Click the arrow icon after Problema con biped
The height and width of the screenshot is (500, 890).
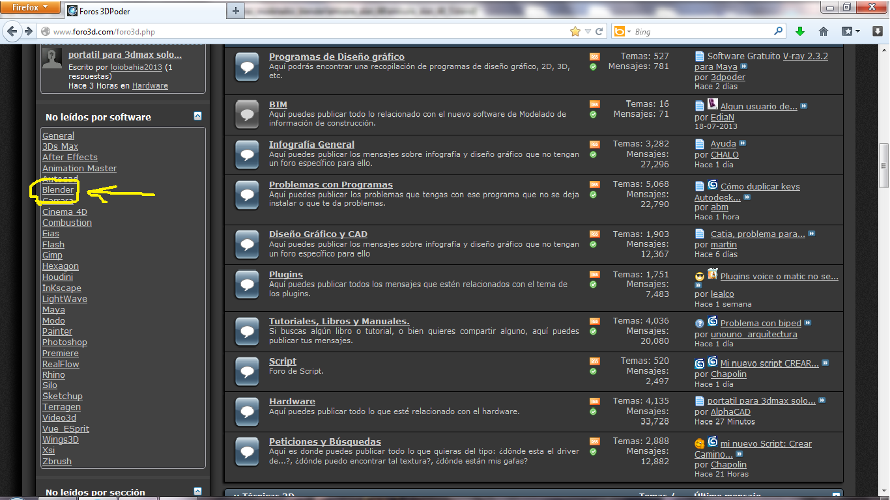coord(808,323)
